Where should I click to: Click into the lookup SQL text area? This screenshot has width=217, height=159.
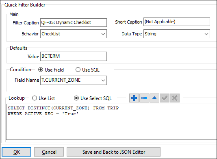(111, 122)
